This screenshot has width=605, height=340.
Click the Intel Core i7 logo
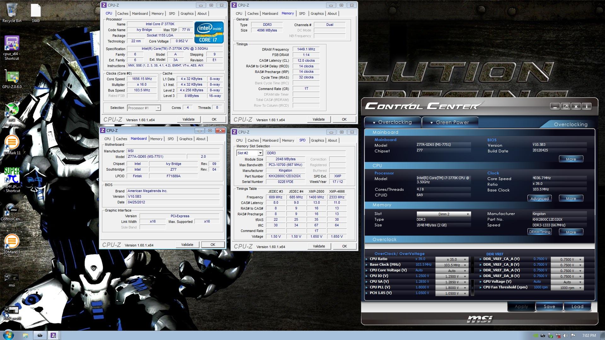click(x=209, y=32)
